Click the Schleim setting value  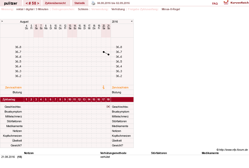tap(83, 9)
